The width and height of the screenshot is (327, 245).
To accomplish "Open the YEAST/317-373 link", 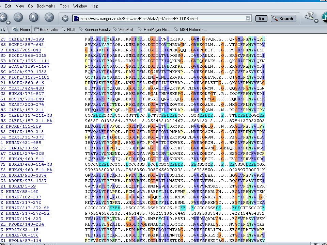I will tap(22, 137).
